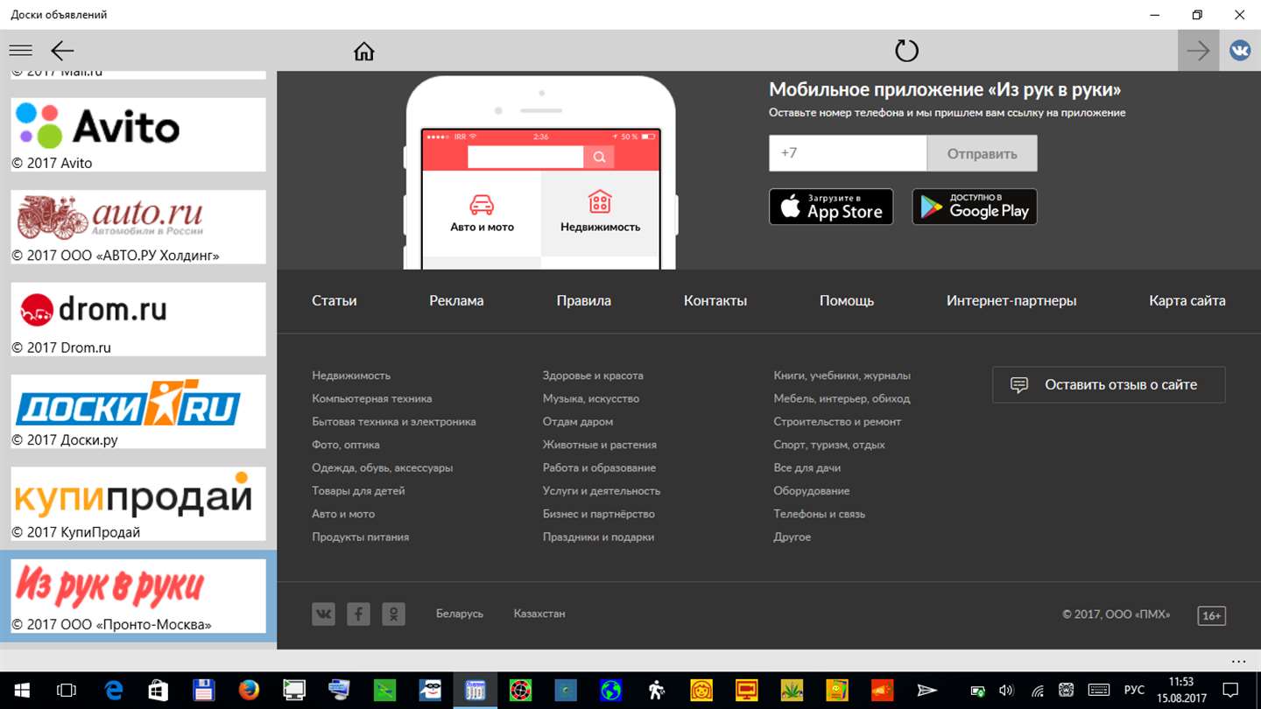
Task: Reload the page with refresh icon
Action: coord(906,51)
